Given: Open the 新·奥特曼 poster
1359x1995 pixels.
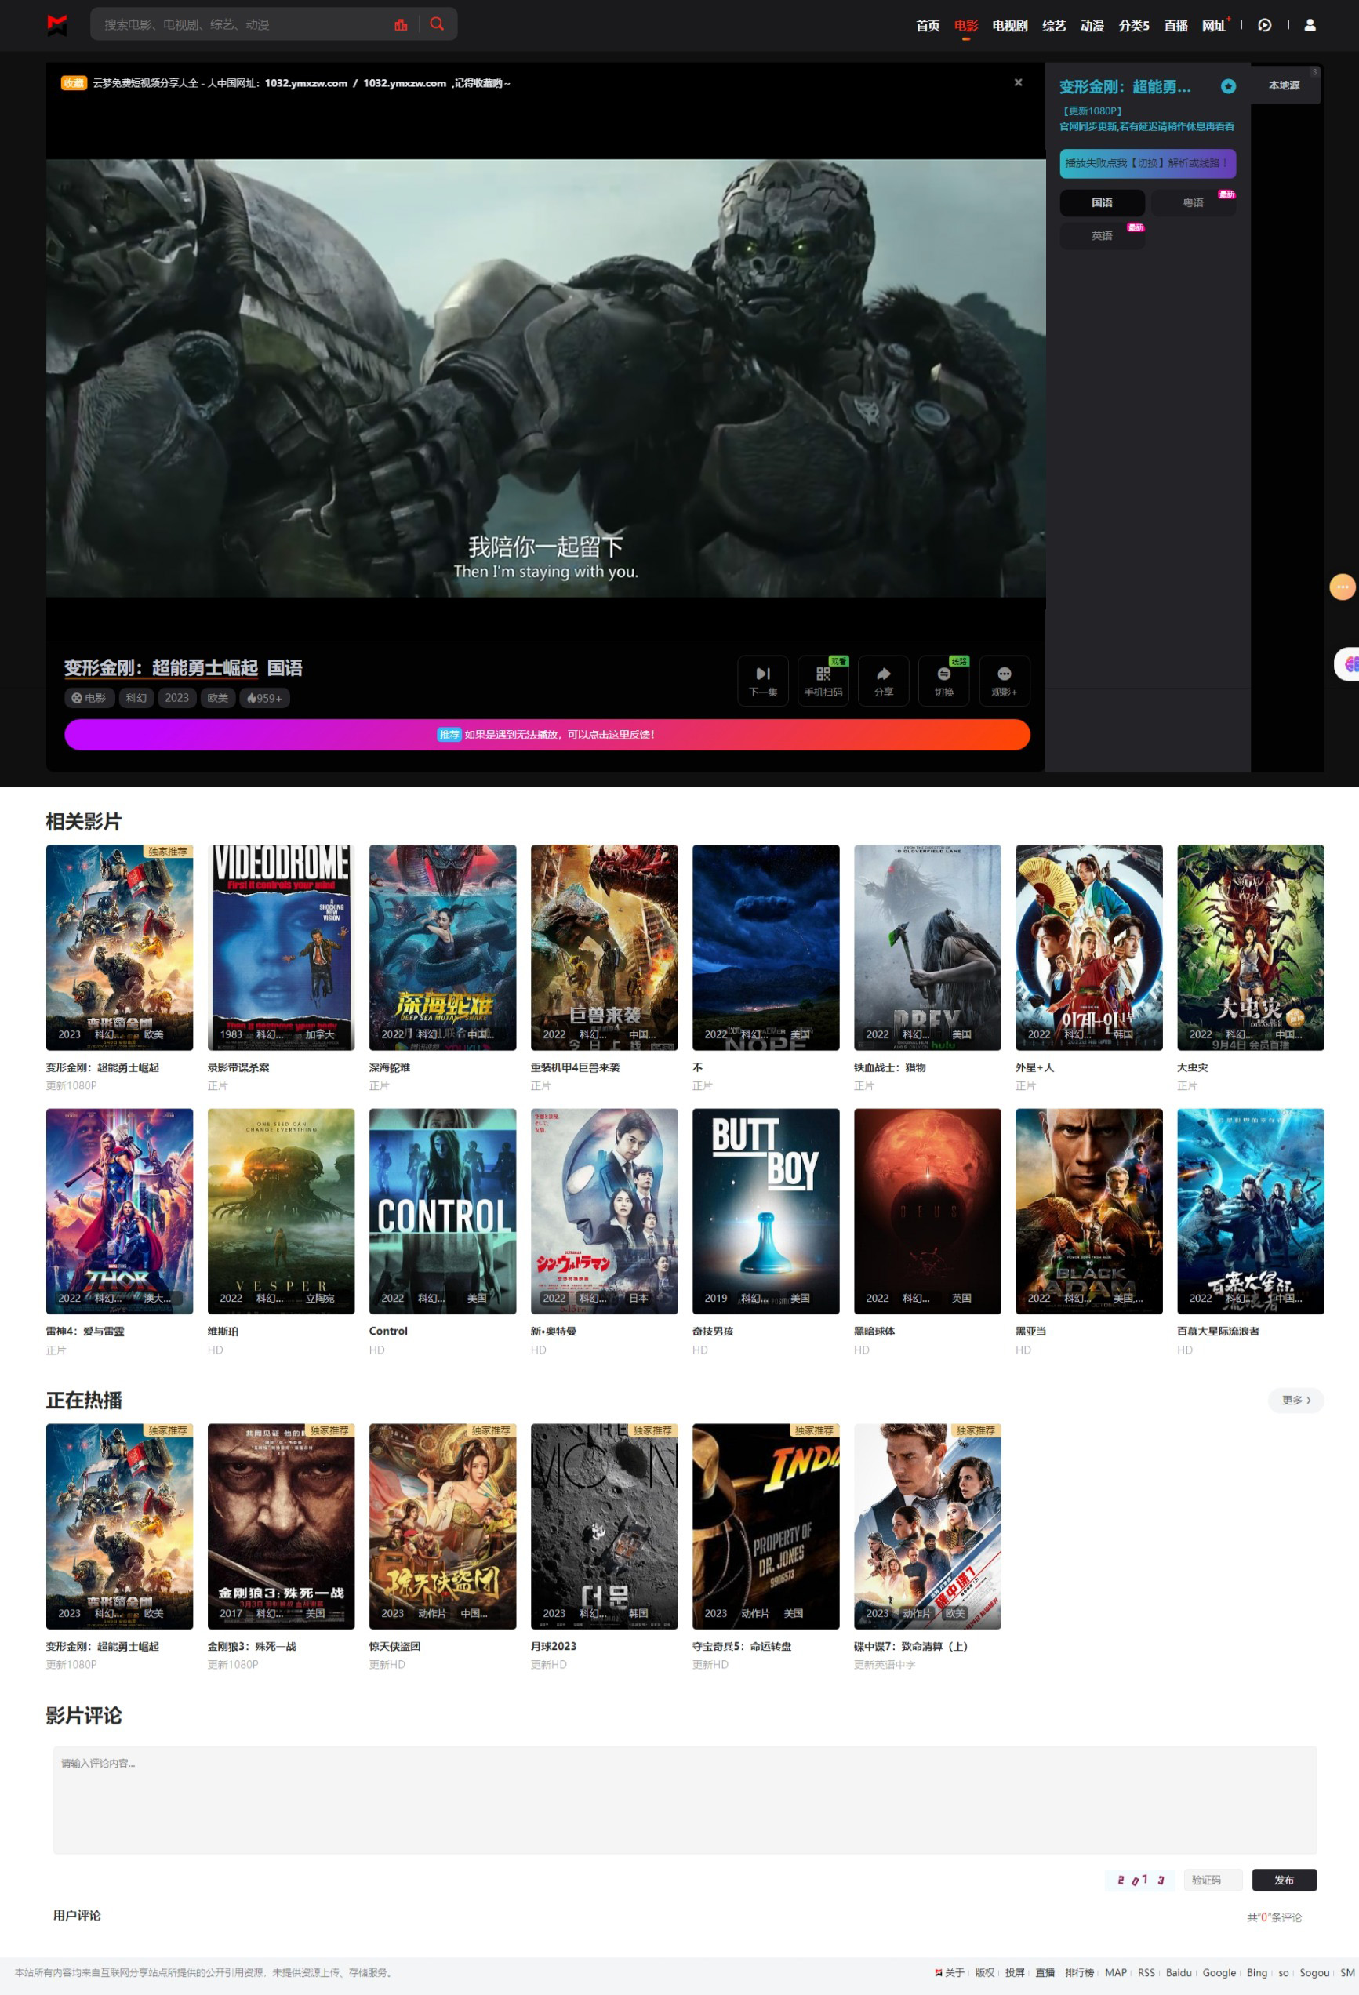Looking at the screenshot, I should [x=605, y=1212].
